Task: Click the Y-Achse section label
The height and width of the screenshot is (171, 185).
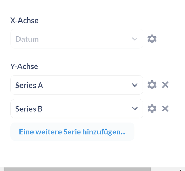Action: click(x=24, y=66)
